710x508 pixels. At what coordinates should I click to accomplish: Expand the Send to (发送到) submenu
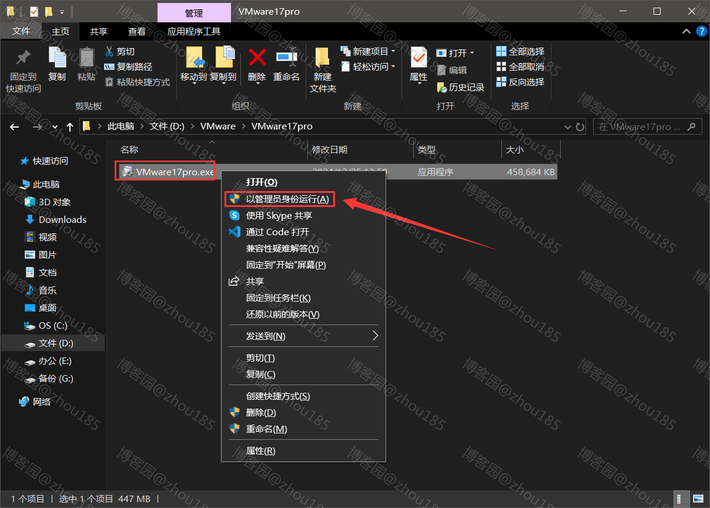303,336
